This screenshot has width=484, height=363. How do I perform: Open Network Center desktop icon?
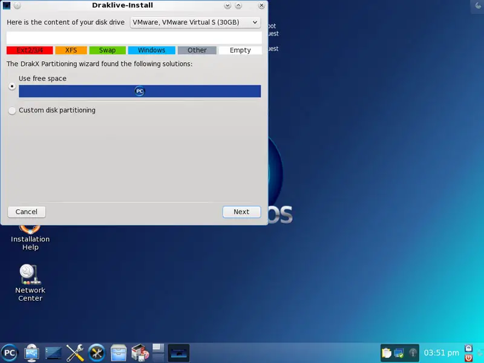point(30,283)
